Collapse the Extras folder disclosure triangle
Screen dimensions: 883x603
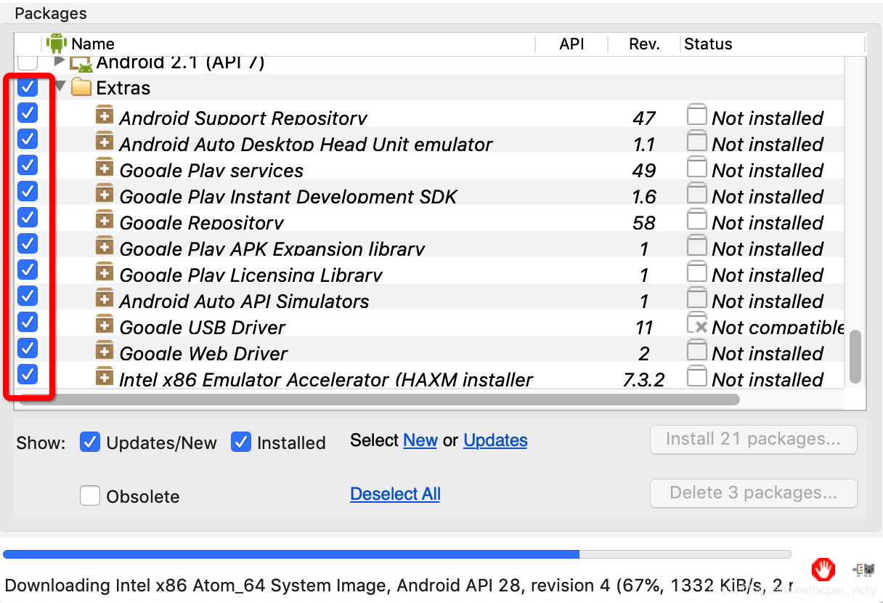click(x=60, y=86)
